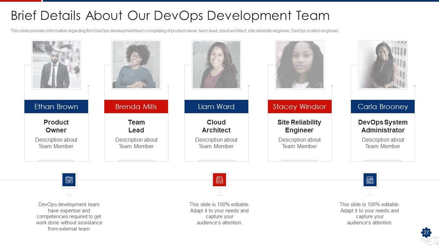Click the Stacey Windsor name banner
Image resolution: width=439 pixels, height=247 pixels.
300,107
